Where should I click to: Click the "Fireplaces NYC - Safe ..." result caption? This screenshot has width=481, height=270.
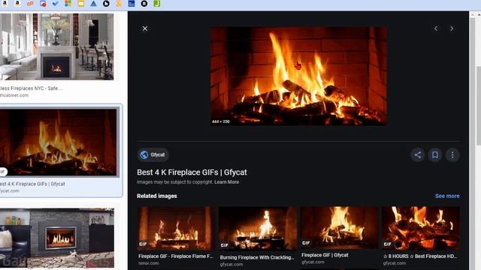tap(31, 88)
